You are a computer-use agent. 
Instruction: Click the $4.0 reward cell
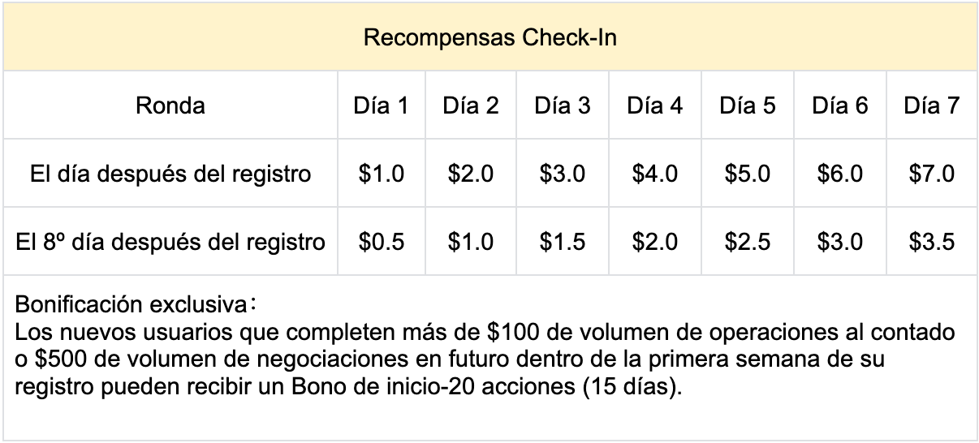pyautogui.click(x=655, y=174)
